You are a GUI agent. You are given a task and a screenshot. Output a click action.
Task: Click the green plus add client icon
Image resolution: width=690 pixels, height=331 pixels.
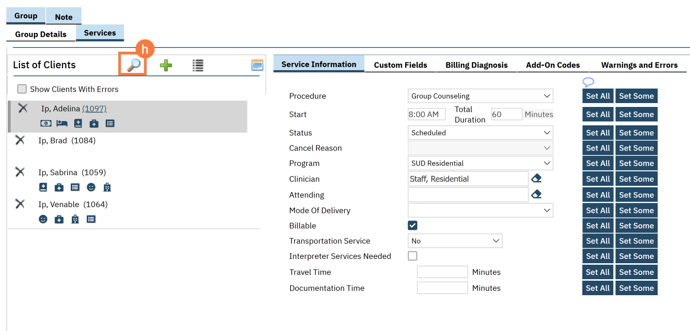(x=166, y=65)
